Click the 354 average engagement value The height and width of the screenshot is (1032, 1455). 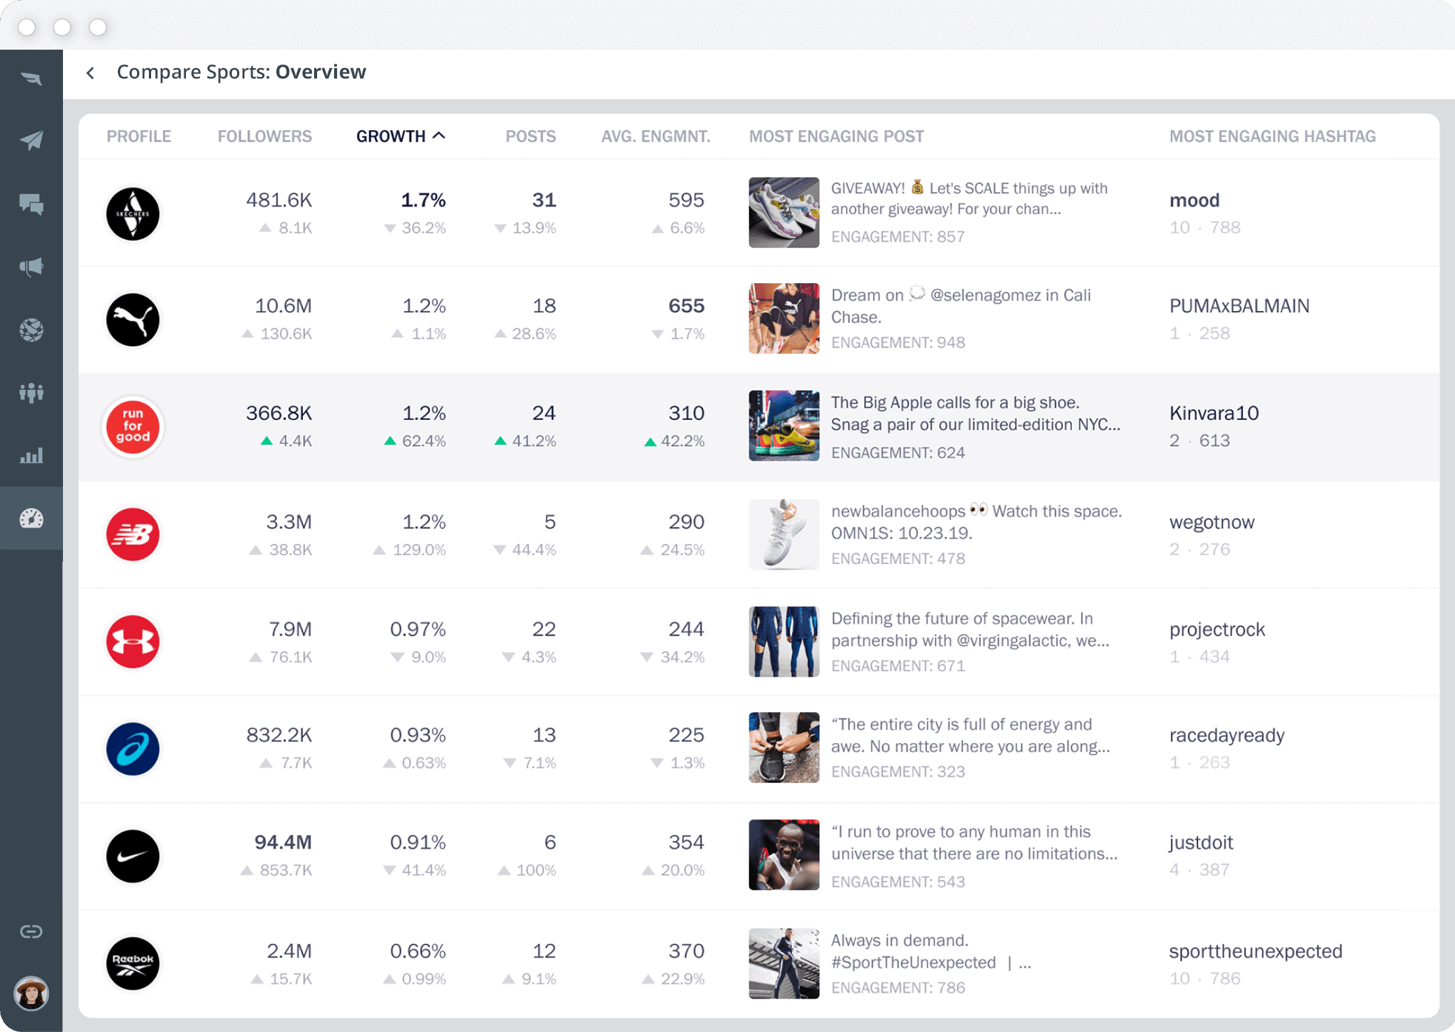tap(686, 842)
